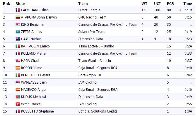Open Cofidis, Solutions Crédits team link

pyautogui.click(x=98, y=111)
